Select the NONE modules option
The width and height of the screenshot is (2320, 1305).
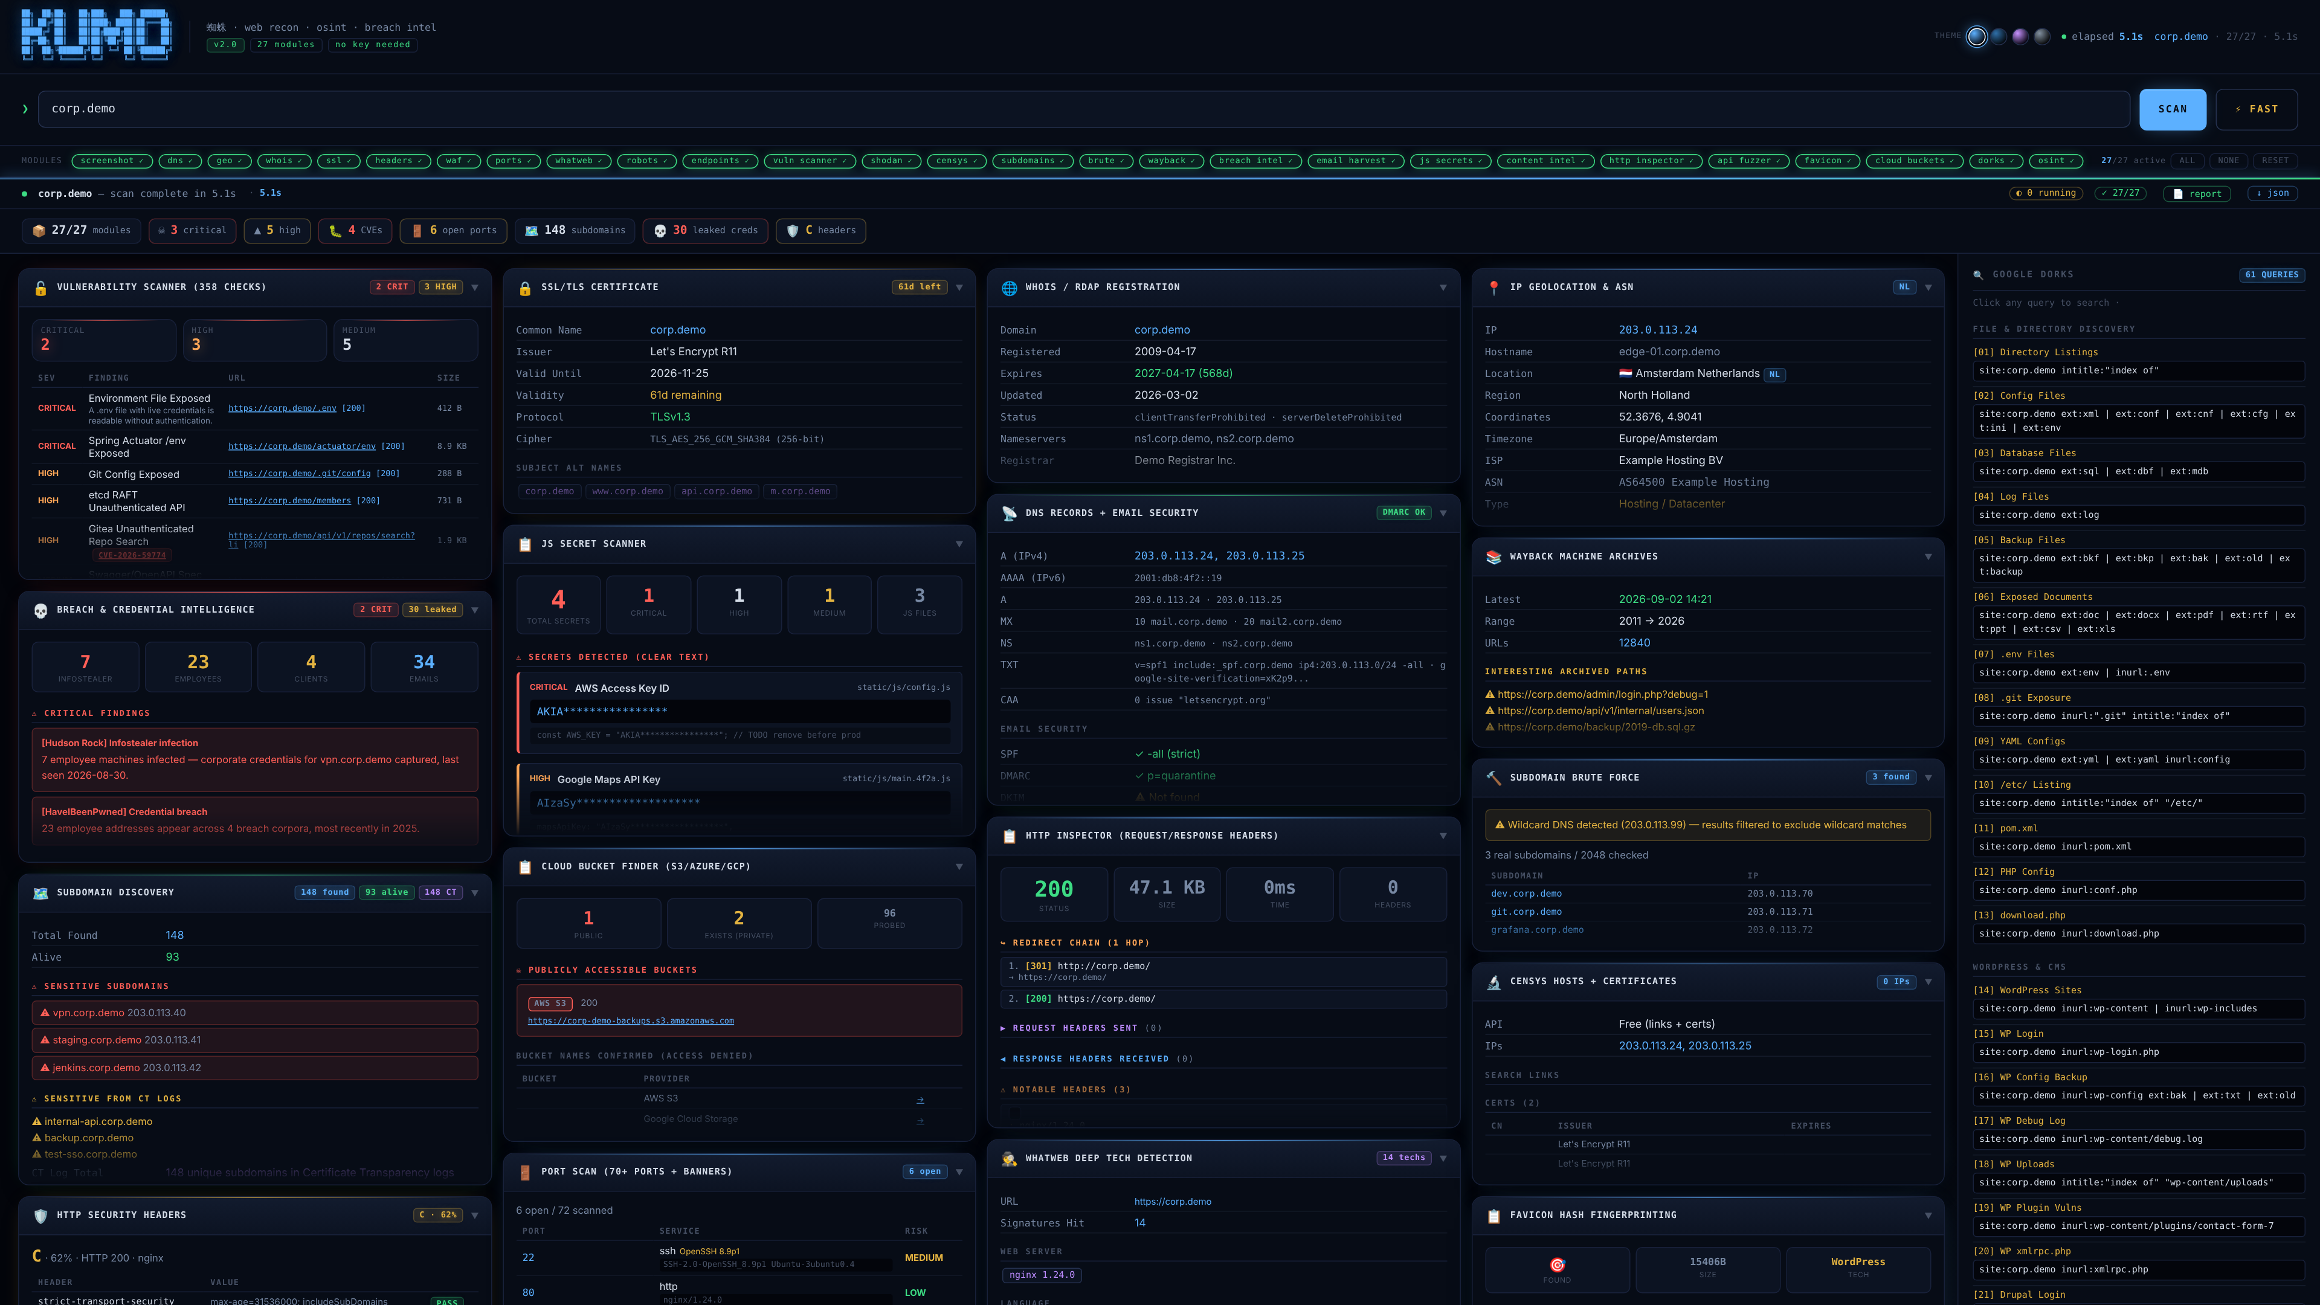(2228, 161)
